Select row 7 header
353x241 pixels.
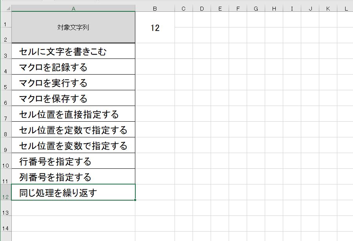click(6, 114)
